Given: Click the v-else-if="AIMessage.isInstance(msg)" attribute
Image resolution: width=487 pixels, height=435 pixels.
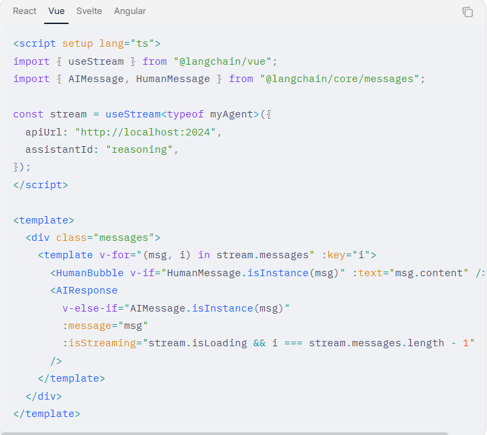Looking at the screenshot, I should click(176, 308).
